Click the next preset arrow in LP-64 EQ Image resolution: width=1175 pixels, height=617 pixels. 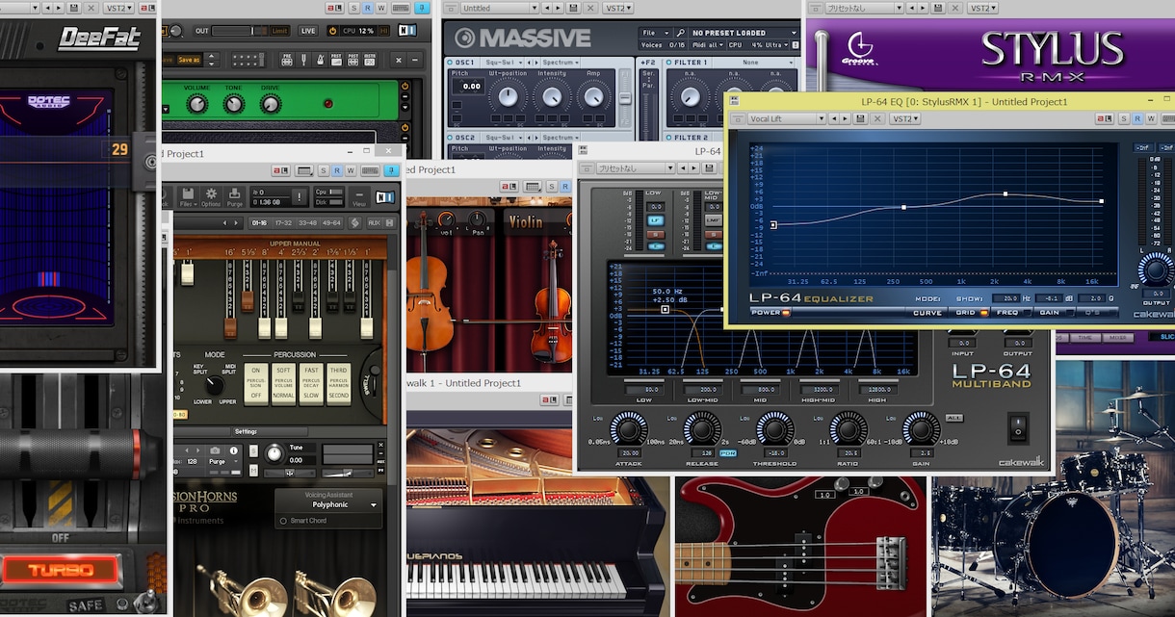(845, 118)
